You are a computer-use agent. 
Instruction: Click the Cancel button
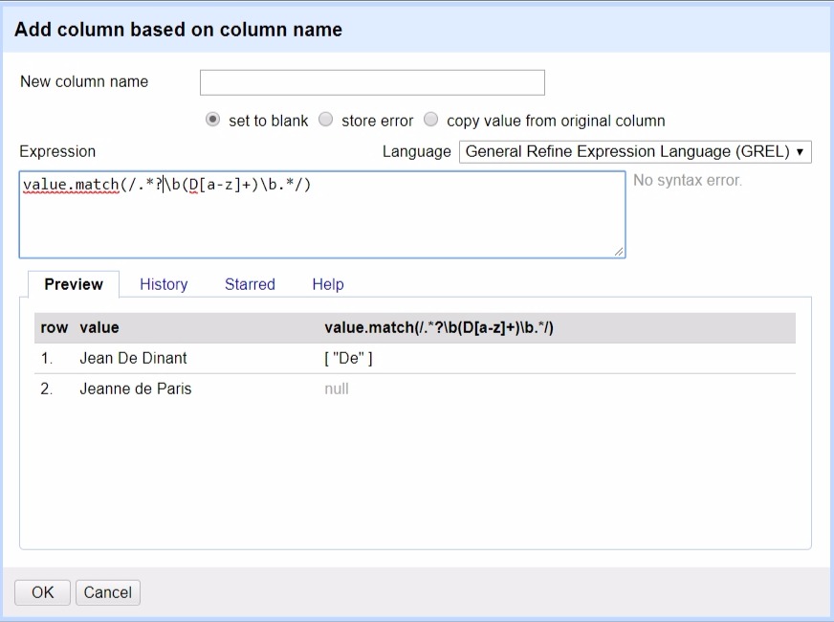tap(108, 592)
